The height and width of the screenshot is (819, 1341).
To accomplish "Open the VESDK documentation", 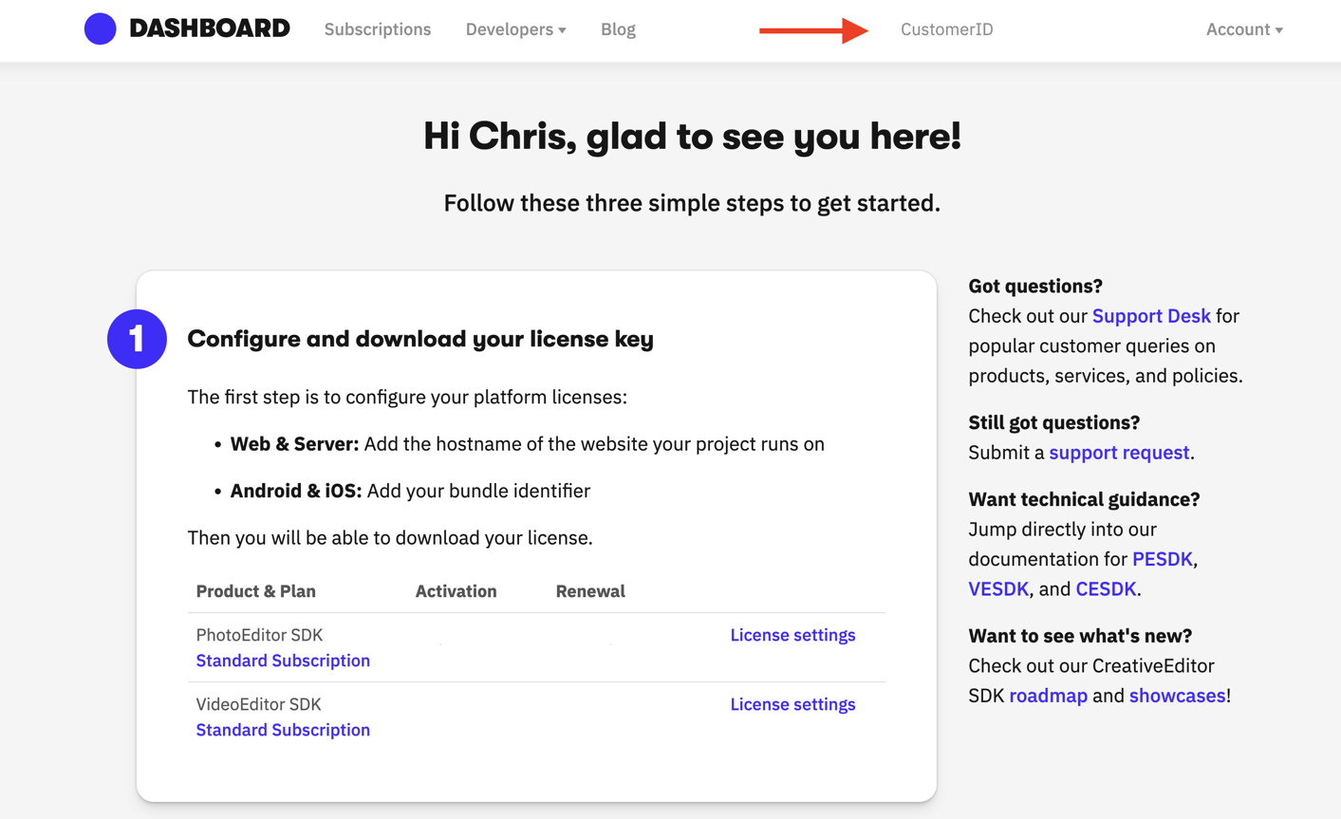I will click(x=997, y=588).
